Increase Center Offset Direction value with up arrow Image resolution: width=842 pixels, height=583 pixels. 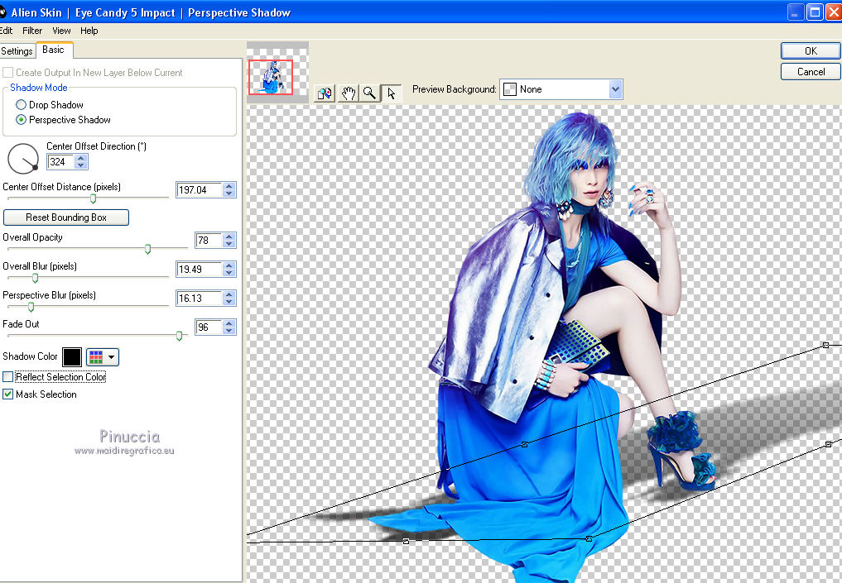click(81, 158)
